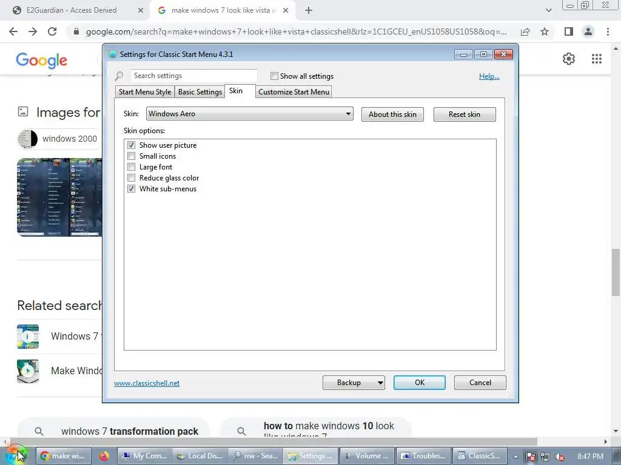Toggle the Show user picture checkbox
Image resolution: width=621 pixels, height=465 pixels.
[x=131, y=145]
